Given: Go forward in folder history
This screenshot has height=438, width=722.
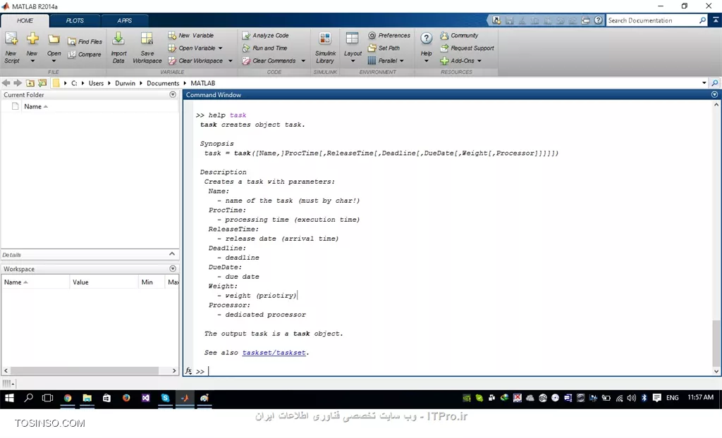Looking at the screenshot, I should click(x=18, y=83).
